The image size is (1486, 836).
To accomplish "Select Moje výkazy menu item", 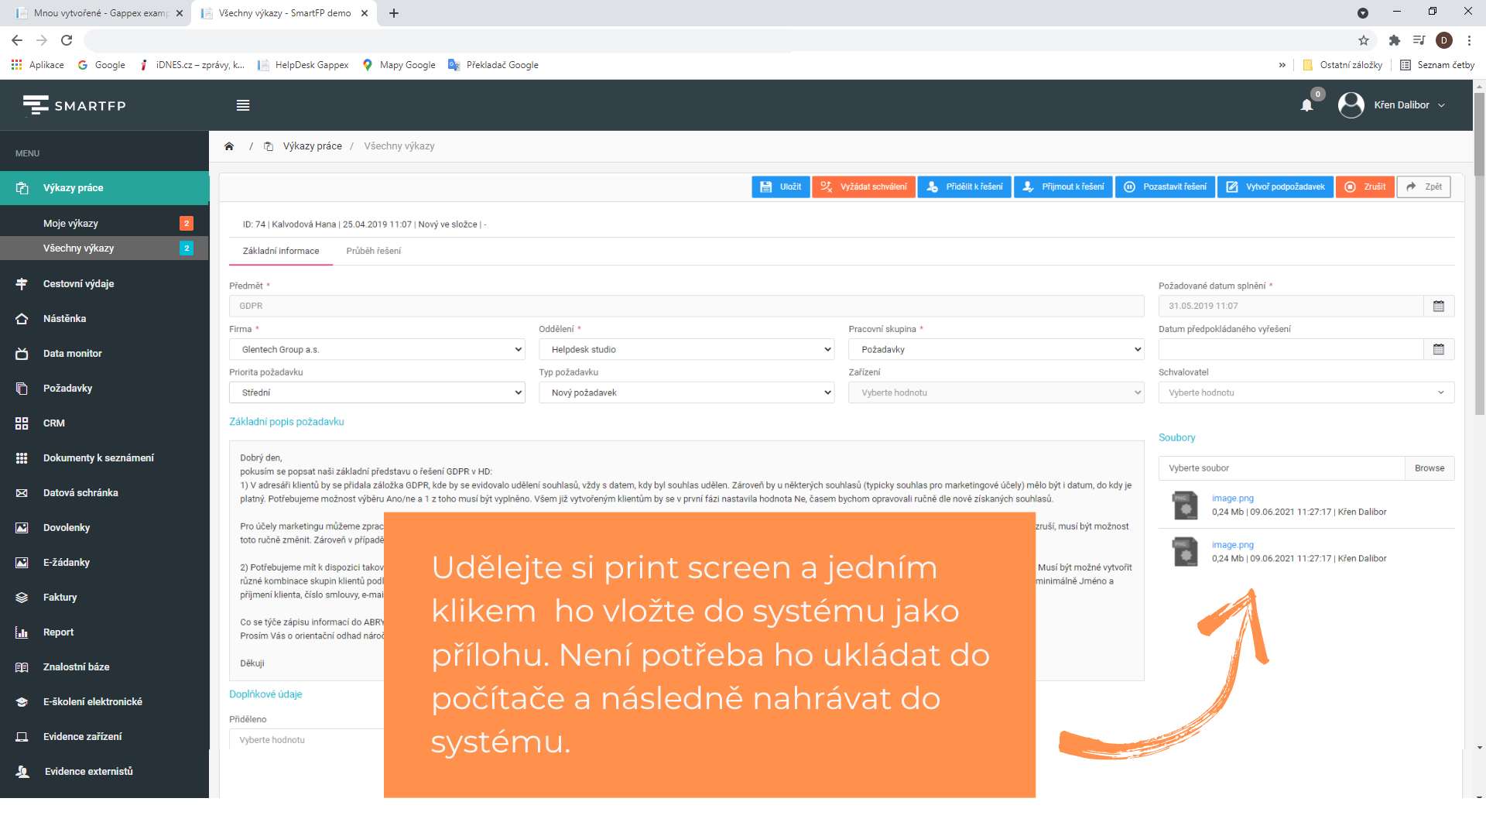I will tap(70, 223).
